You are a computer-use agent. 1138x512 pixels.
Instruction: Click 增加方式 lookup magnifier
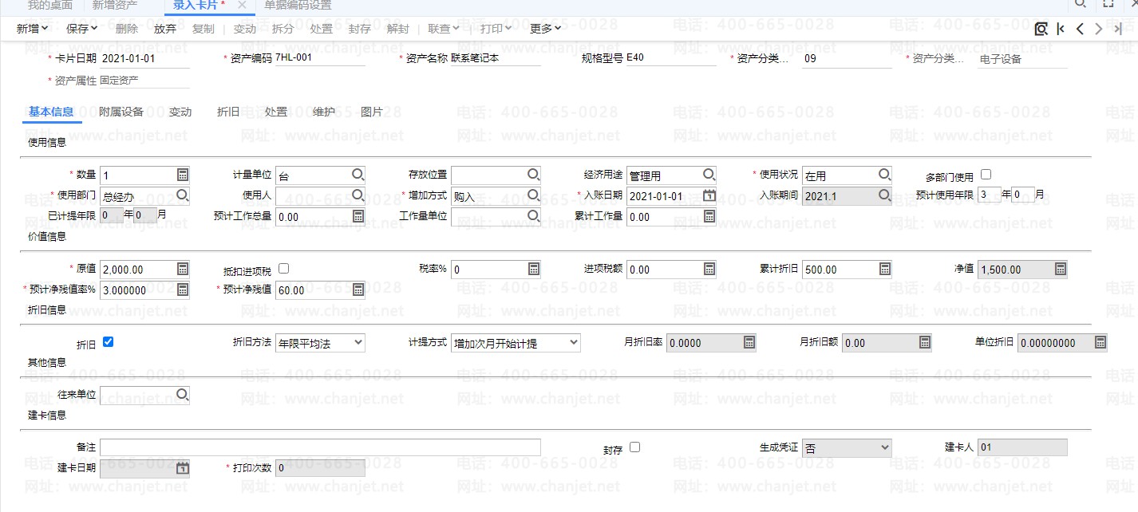533,195
